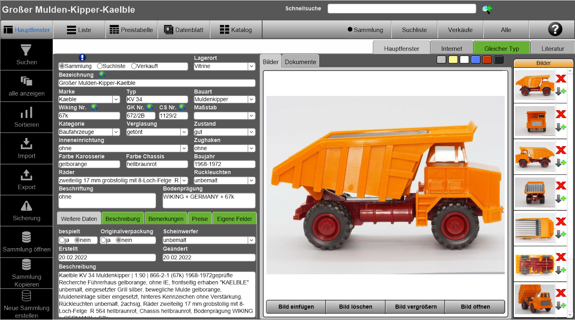Open the Kategorie Baufahrzeuge dropdown
The height and width of the screenshot is (320, 575).
point(116,132)
